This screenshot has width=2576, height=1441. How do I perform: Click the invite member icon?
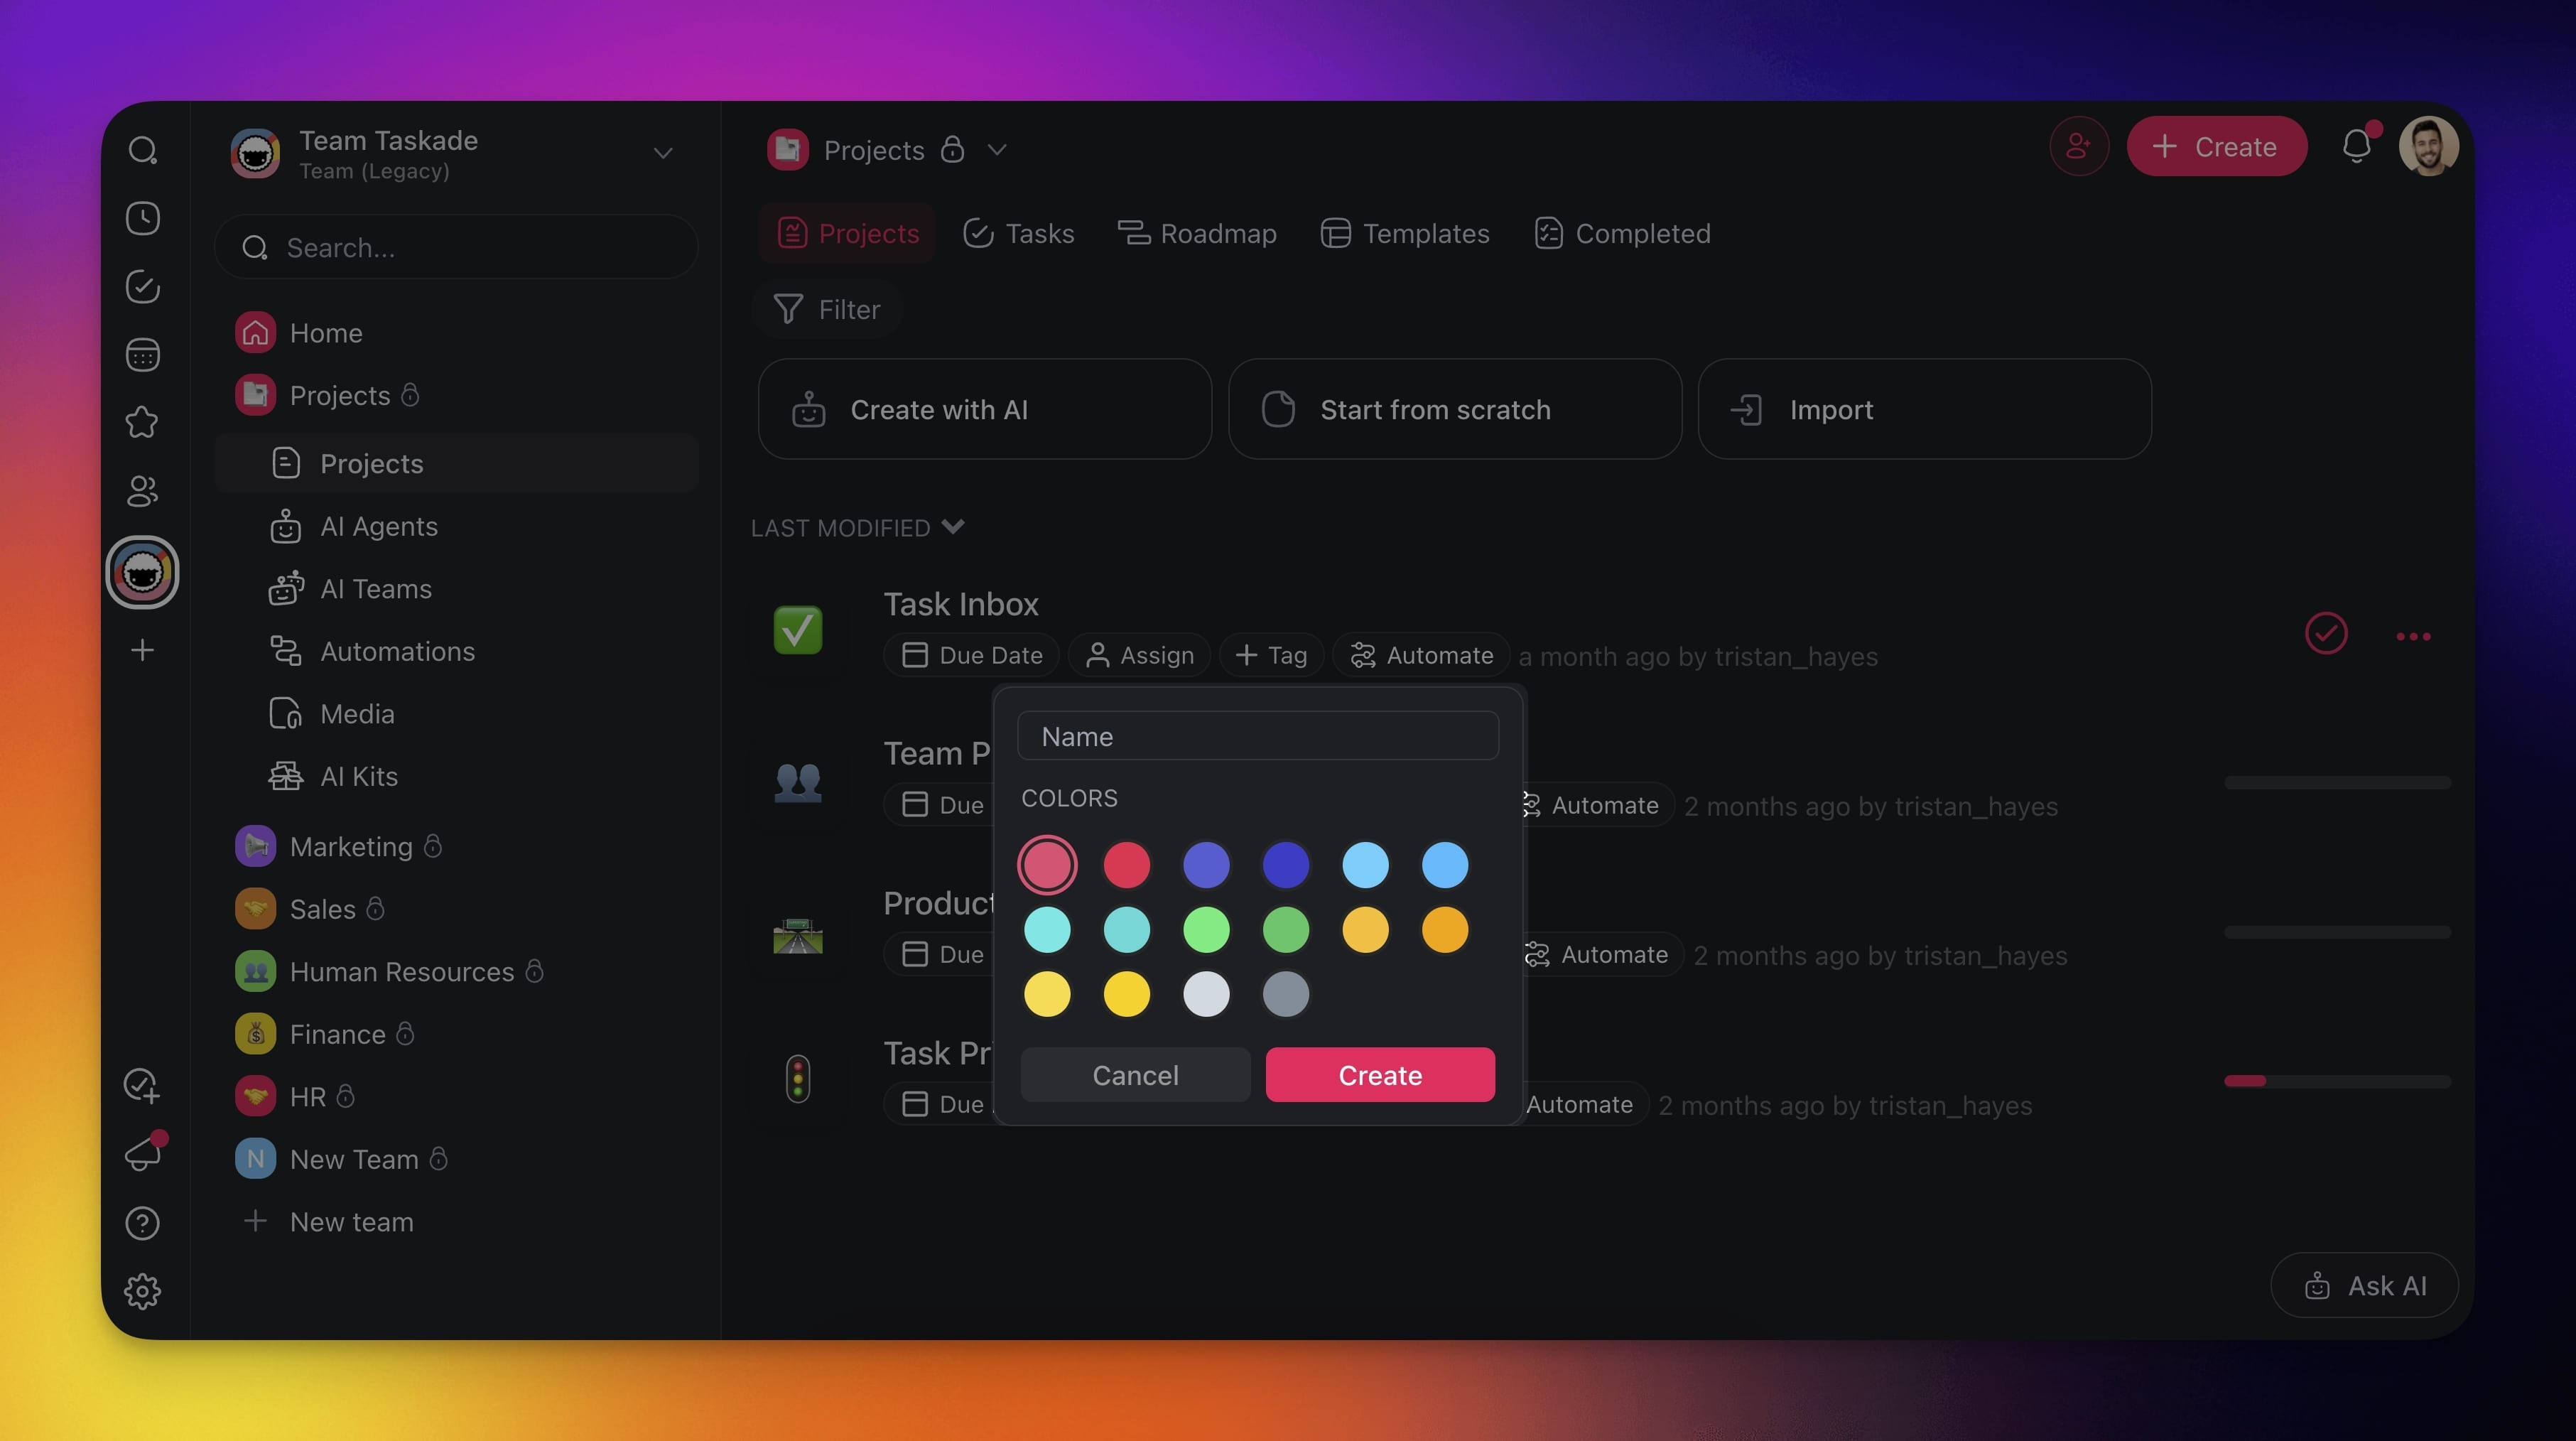click(2078, 147)
